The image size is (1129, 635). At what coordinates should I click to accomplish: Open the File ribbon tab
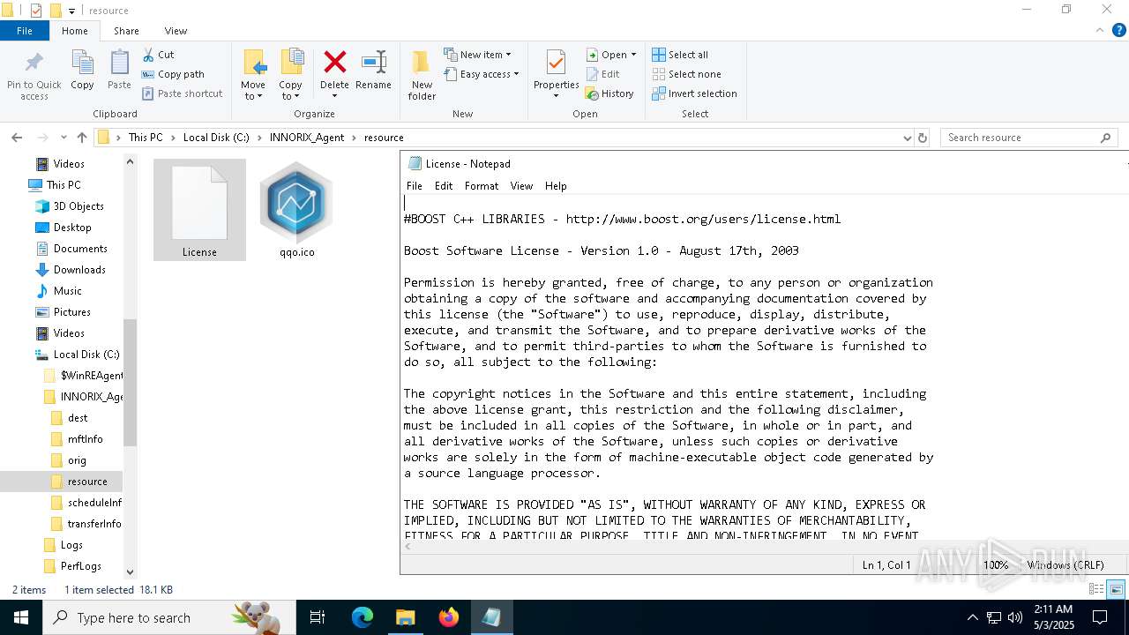tap(25, 31)
